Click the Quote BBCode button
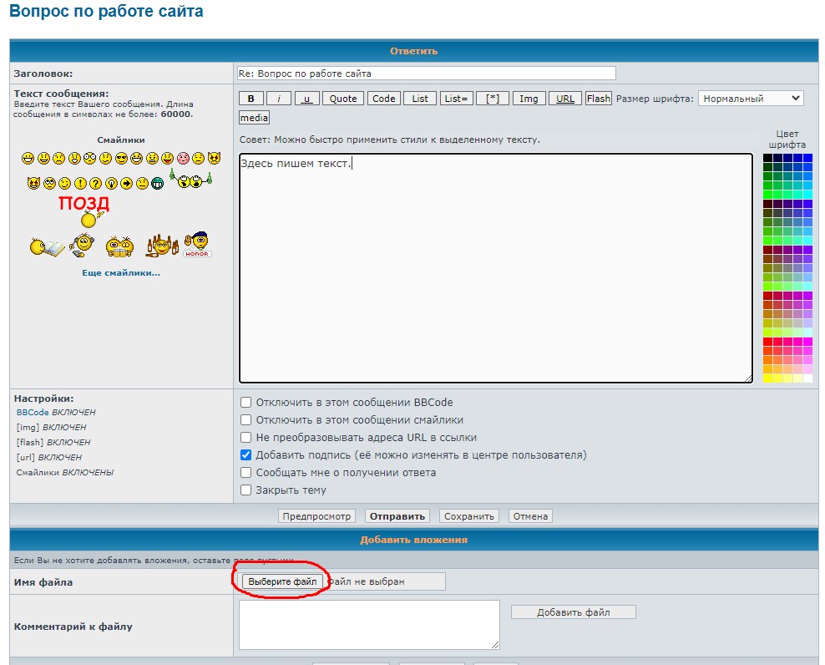 pos(343,99)
